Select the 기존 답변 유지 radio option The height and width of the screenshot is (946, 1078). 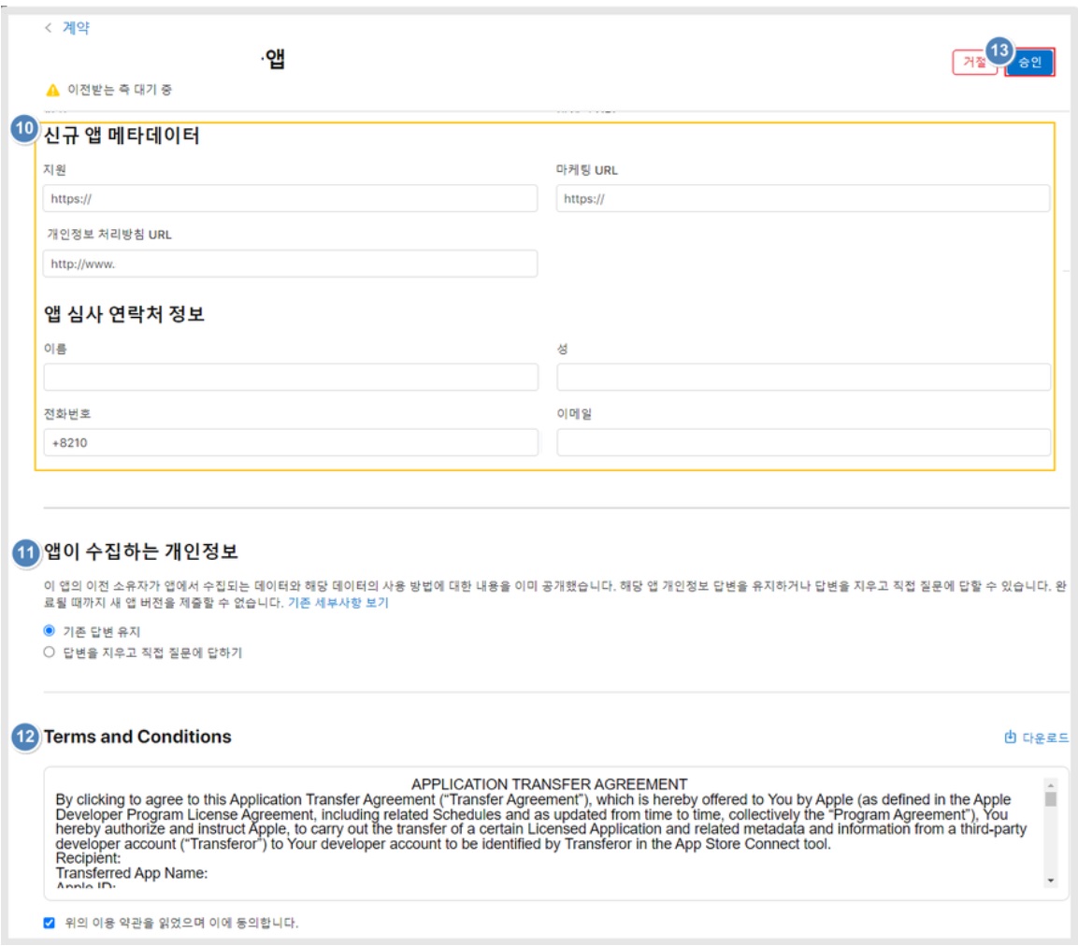[x=49, y=631]
